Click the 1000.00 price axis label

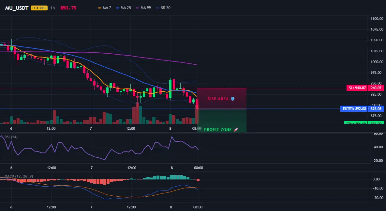tap(377, 62)
